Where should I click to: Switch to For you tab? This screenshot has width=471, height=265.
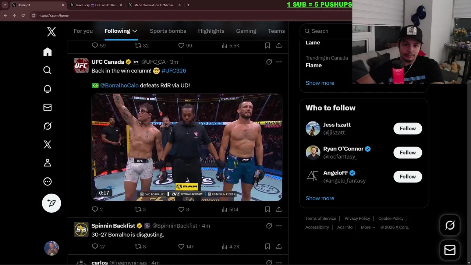(x=83, y=31)
